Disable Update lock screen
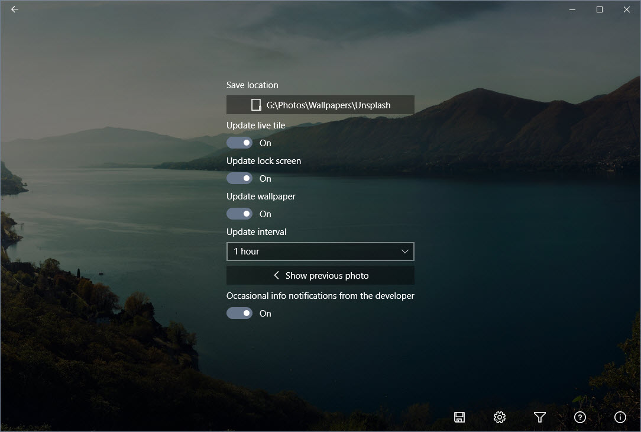Screen dimensions: 641x432 pyautogui.click(x=239, y=178)
